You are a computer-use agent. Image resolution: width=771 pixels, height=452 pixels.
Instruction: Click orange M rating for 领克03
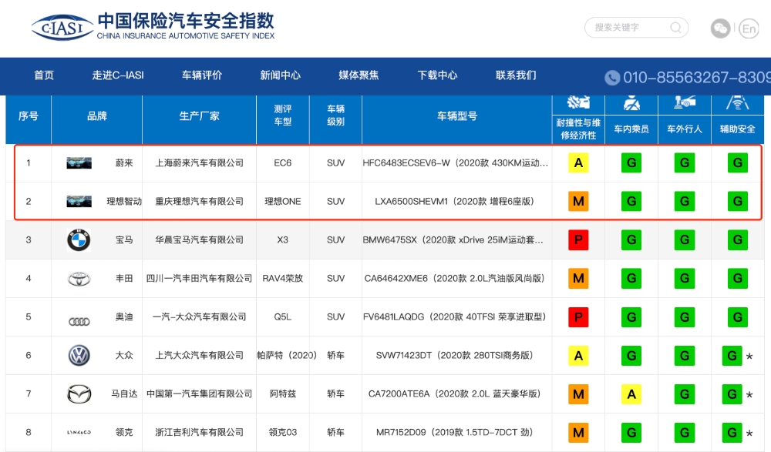[578, 433]
